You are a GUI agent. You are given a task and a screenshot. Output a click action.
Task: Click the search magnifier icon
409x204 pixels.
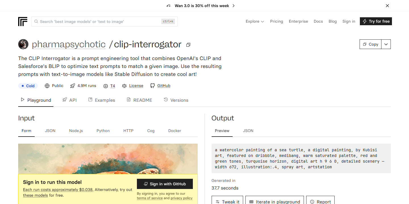[36, 22]
